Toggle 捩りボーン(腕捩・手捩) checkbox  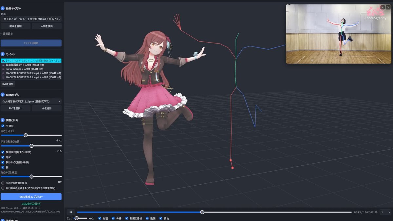[x=3, y=162]
